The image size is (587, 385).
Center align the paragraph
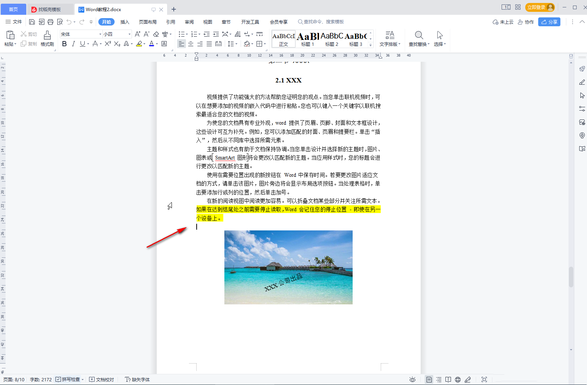click(191, 44)
